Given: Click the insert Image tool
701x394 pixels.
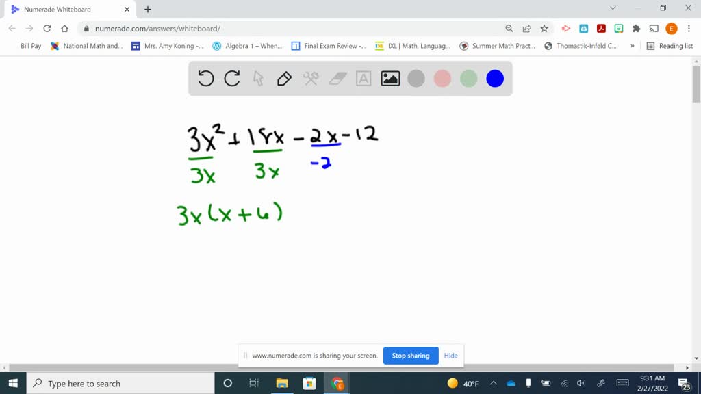Looking at the screenshot, I should coord(389,78).
